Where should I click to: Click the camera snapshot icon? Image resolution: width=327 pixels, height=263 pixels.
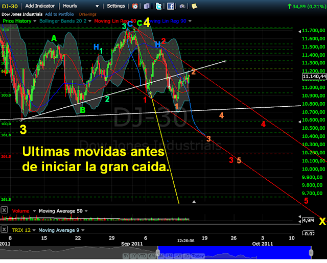[182, 6]
